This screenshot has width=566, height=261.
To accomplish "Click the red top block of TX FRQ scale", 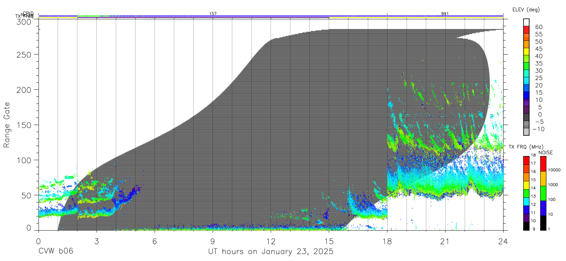I will pyautogui.click(x=527, y=161).
